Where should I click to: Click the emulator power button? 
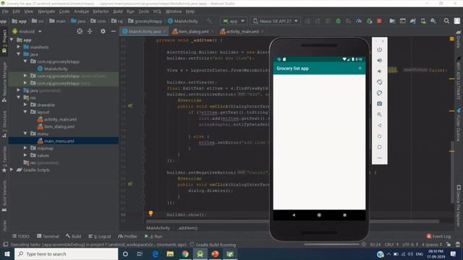click(x=379, y=50)
